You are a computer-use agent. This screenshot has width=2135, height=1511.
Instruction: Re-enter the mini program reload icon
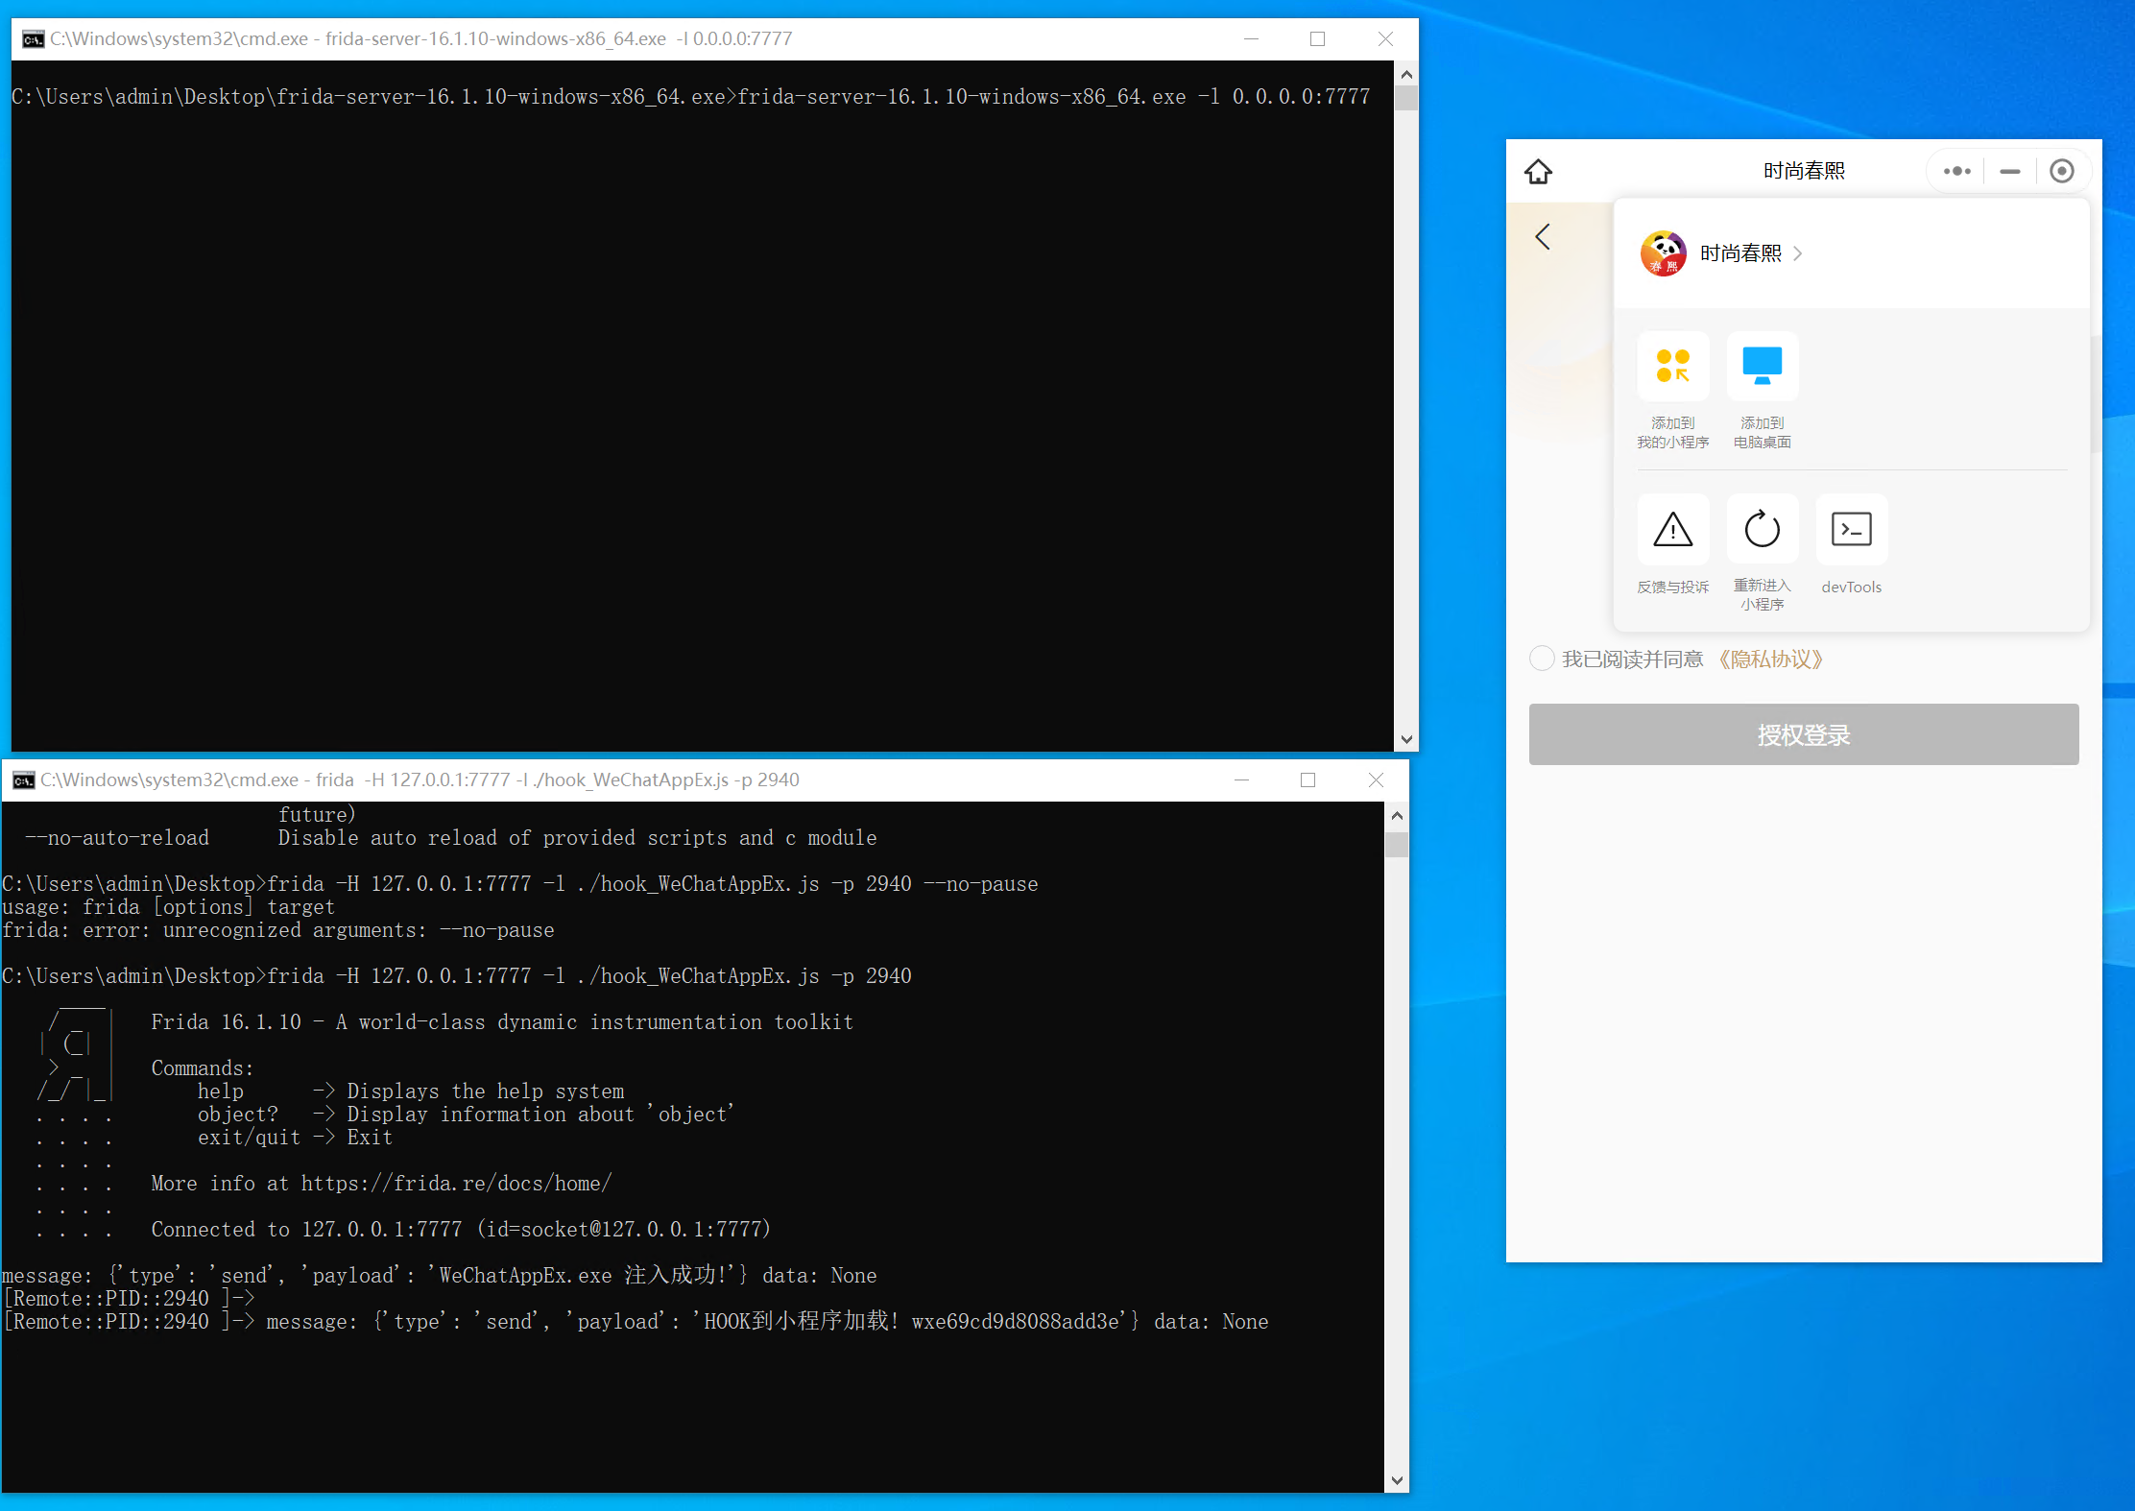(x=1762, y=530)
